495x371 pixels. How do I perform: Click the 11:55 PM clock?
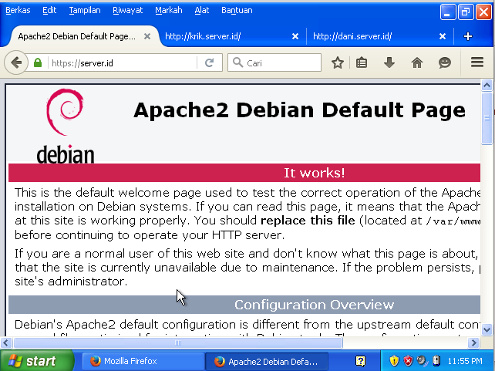pos(465,361)
